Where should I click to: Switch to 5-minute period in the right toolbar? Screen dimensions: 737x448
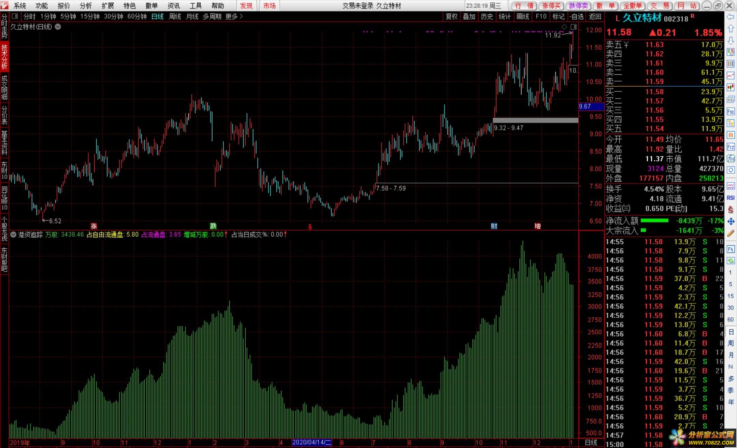click(x=731, y=284)
